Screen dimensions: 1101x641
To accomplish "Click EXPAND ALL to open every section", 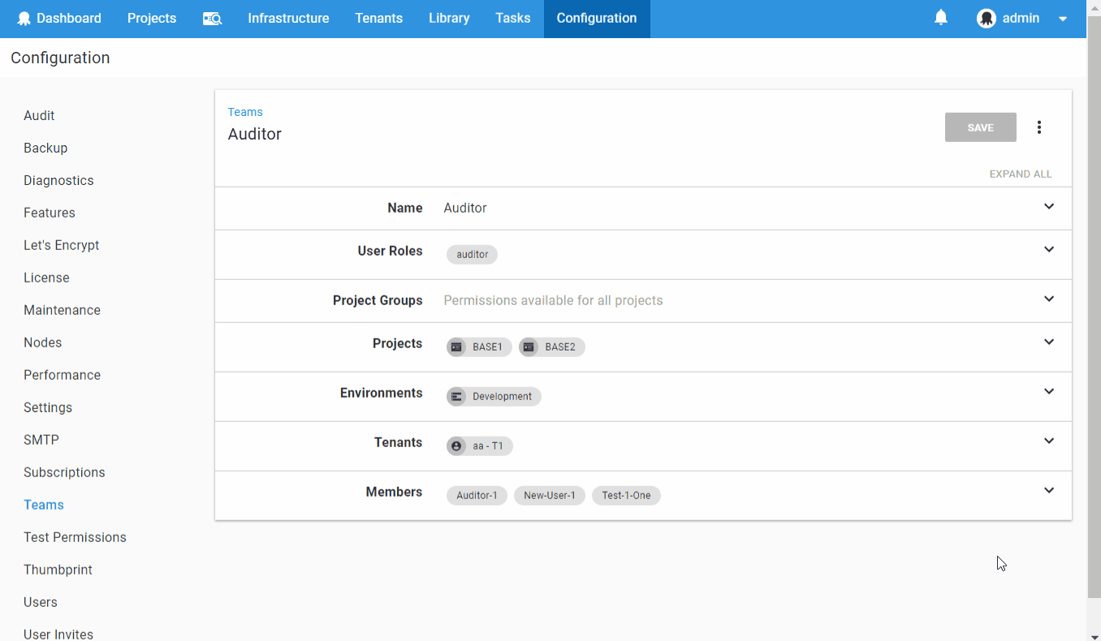I will click(x=1020, y=174).
